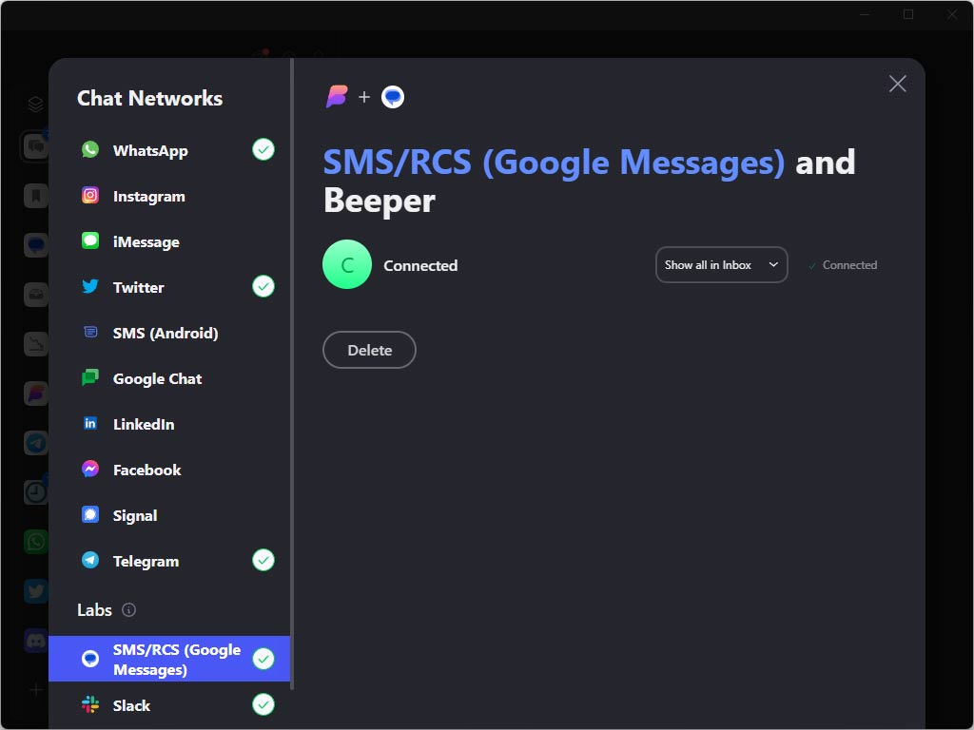Click the iMessage green bubble icon
This screenshot has height=730, width=974.
point(90,241)
